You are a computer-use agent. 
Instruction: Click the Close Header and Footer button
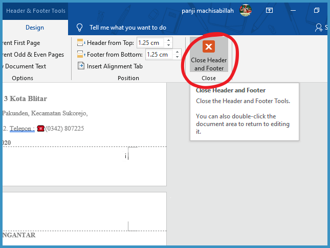tap(209, 55)
